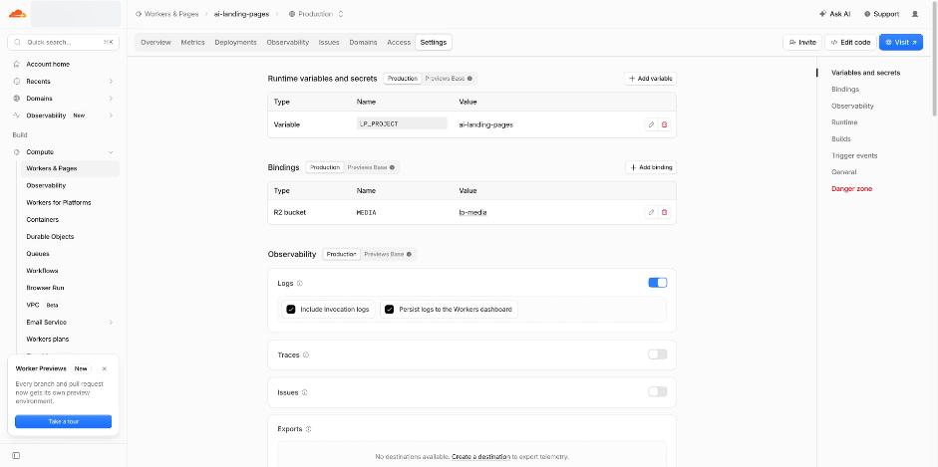Select Production in Runtime variables section
The image size is (938, 467).
point(402,79)
